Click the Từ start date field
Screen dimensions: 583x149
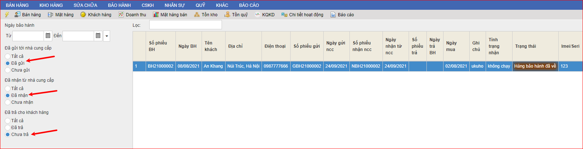pos(28,36)
